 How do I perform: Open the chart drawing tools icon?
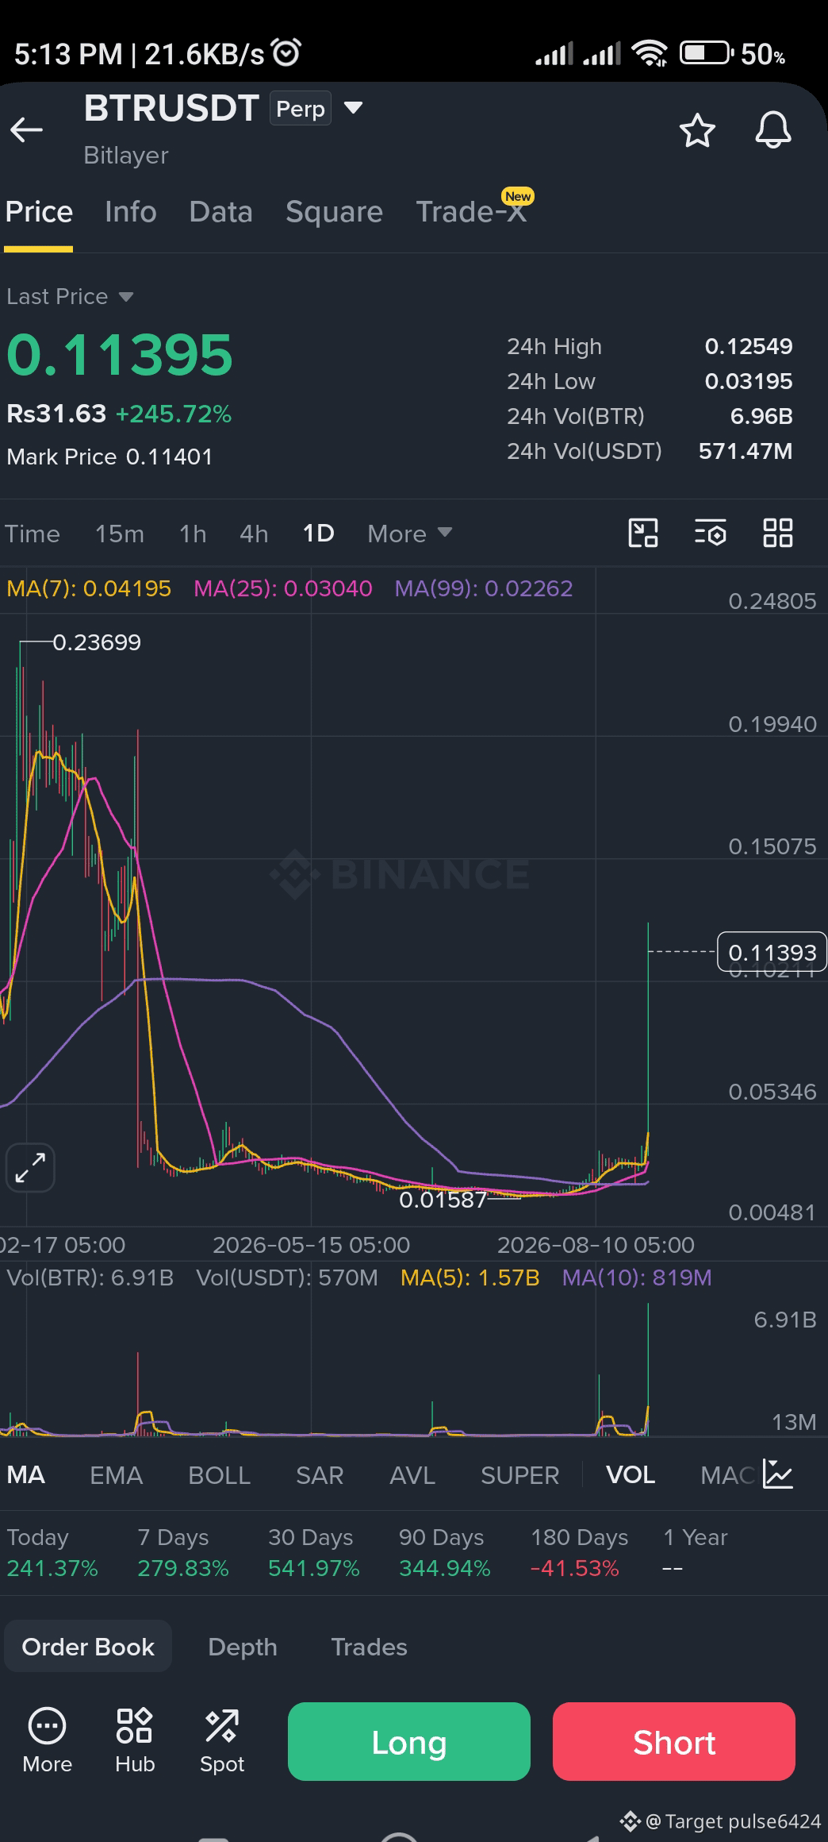point(643,533)
